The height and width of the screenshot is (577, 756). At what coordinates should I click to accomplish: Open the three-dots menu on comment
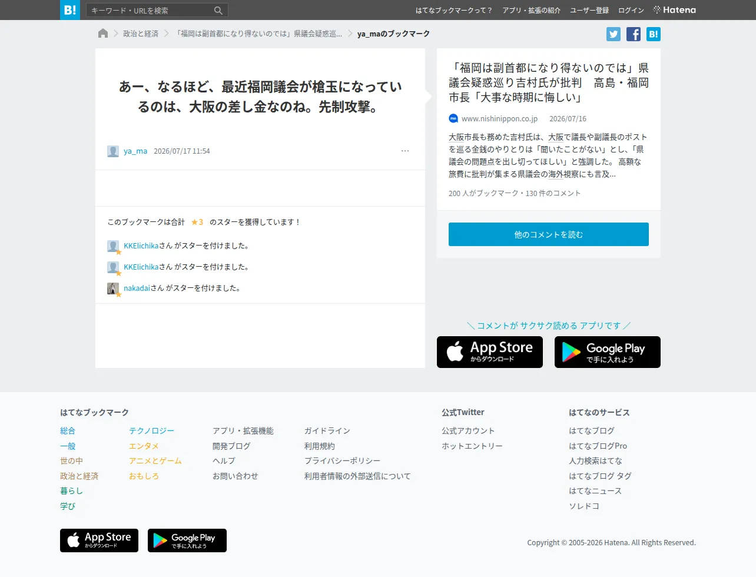(405, 151)
